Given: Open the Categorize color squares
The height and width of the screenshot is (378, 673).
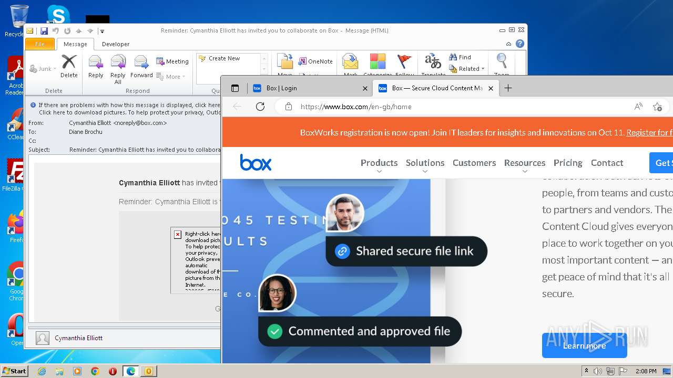Looking at the screenshot, I should click(378, 62).
